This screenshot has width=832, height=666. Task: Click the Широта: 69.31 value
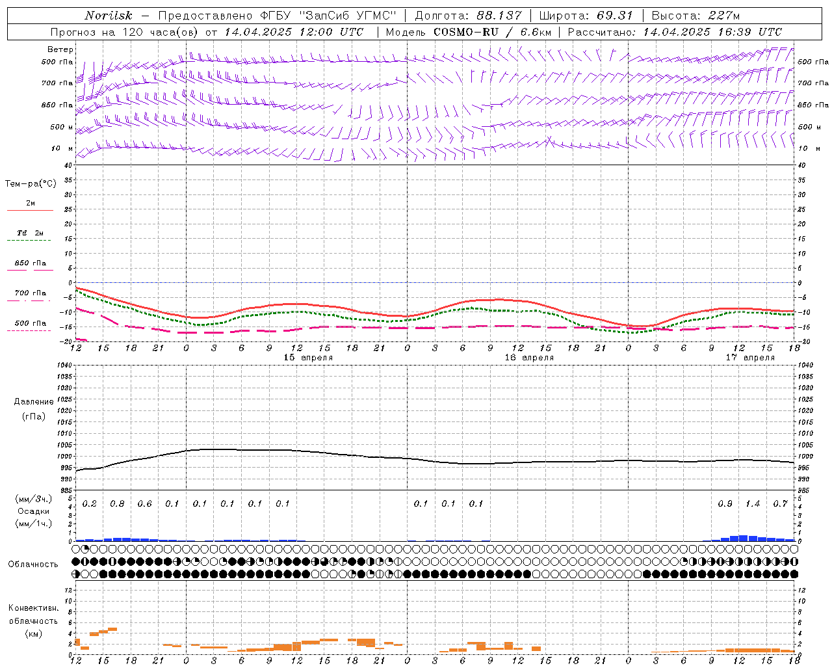pos(586,16)
